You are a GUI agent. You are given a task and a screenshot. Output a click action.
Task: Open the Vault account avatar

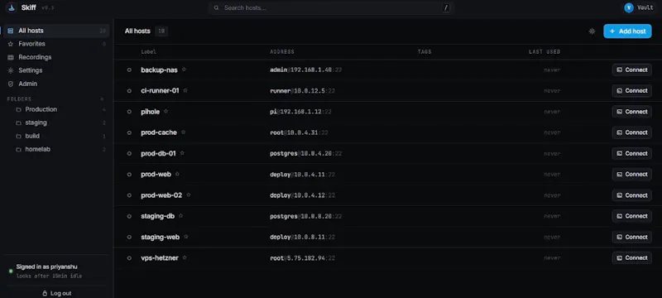coord(629,7)
